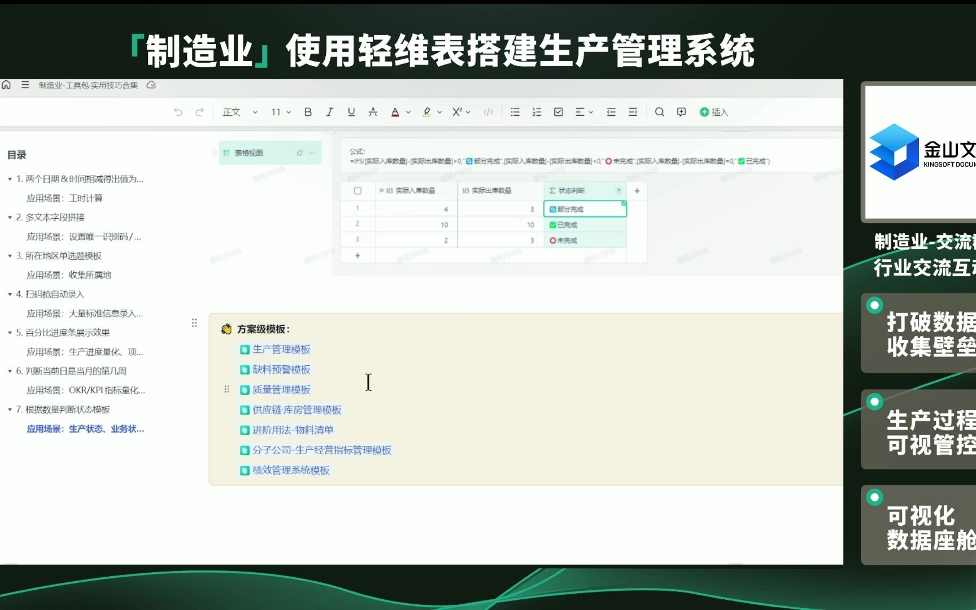Click the 实际出库数量 column header
Screen dimensions: 976x610
point(500,191)
